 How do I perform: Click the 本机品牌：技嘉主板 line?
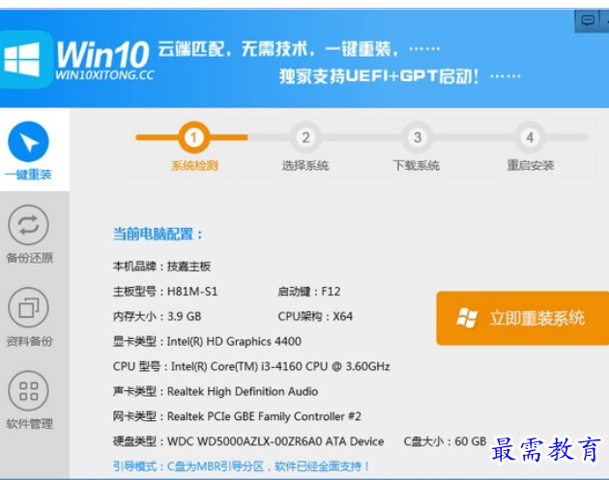pos(162,267)
